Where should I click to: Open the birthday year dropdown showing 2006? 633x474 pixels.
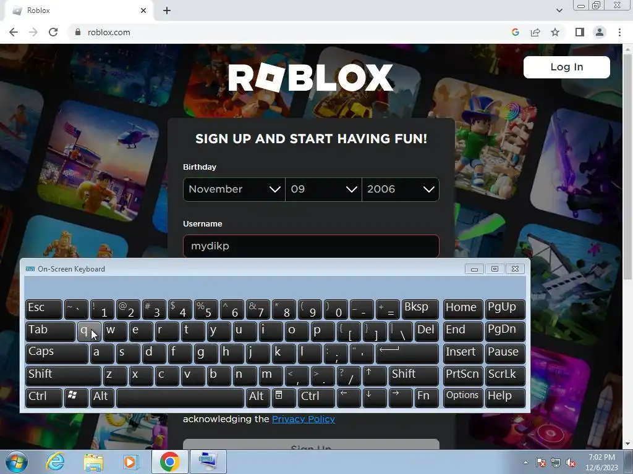coord(401,189)
